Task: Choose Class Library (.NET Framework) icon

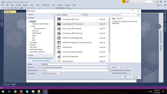Action: [59, 33]
